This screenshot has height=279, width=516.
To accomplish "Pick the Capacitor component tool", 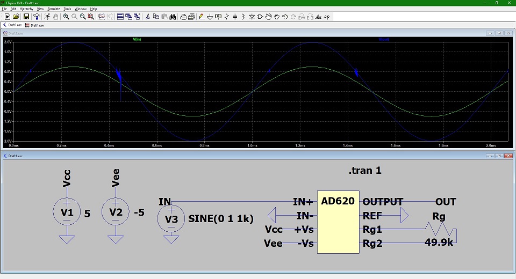I will pos(234,17).
